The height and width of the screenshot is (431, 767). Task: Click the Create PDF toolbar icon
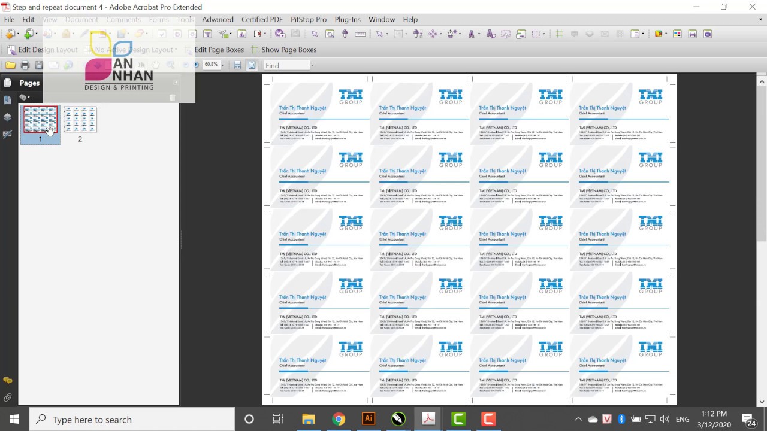pyautogui.click(x=10, y=34)
